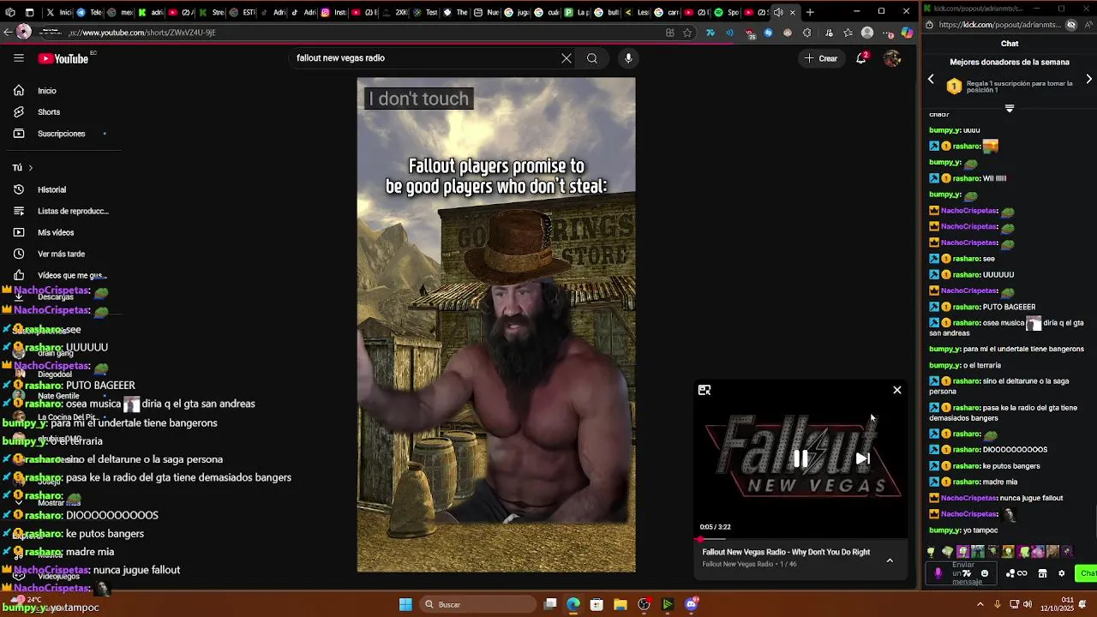This screenshot has height=617, width=1097.
Task: Open the YouTube hamburger guide menu
Action: click(x=18, y=58)
